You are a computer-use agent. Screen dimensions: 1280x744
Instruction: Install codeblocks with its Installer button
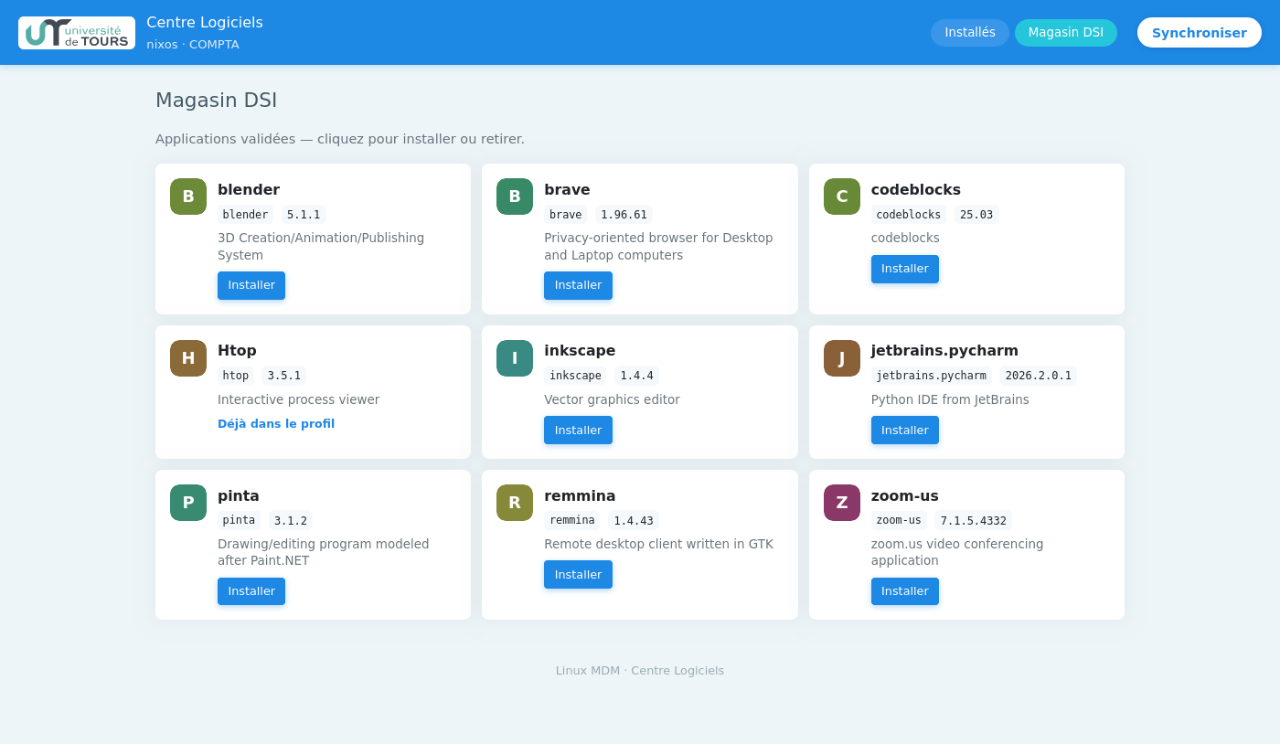click(905, 269)
